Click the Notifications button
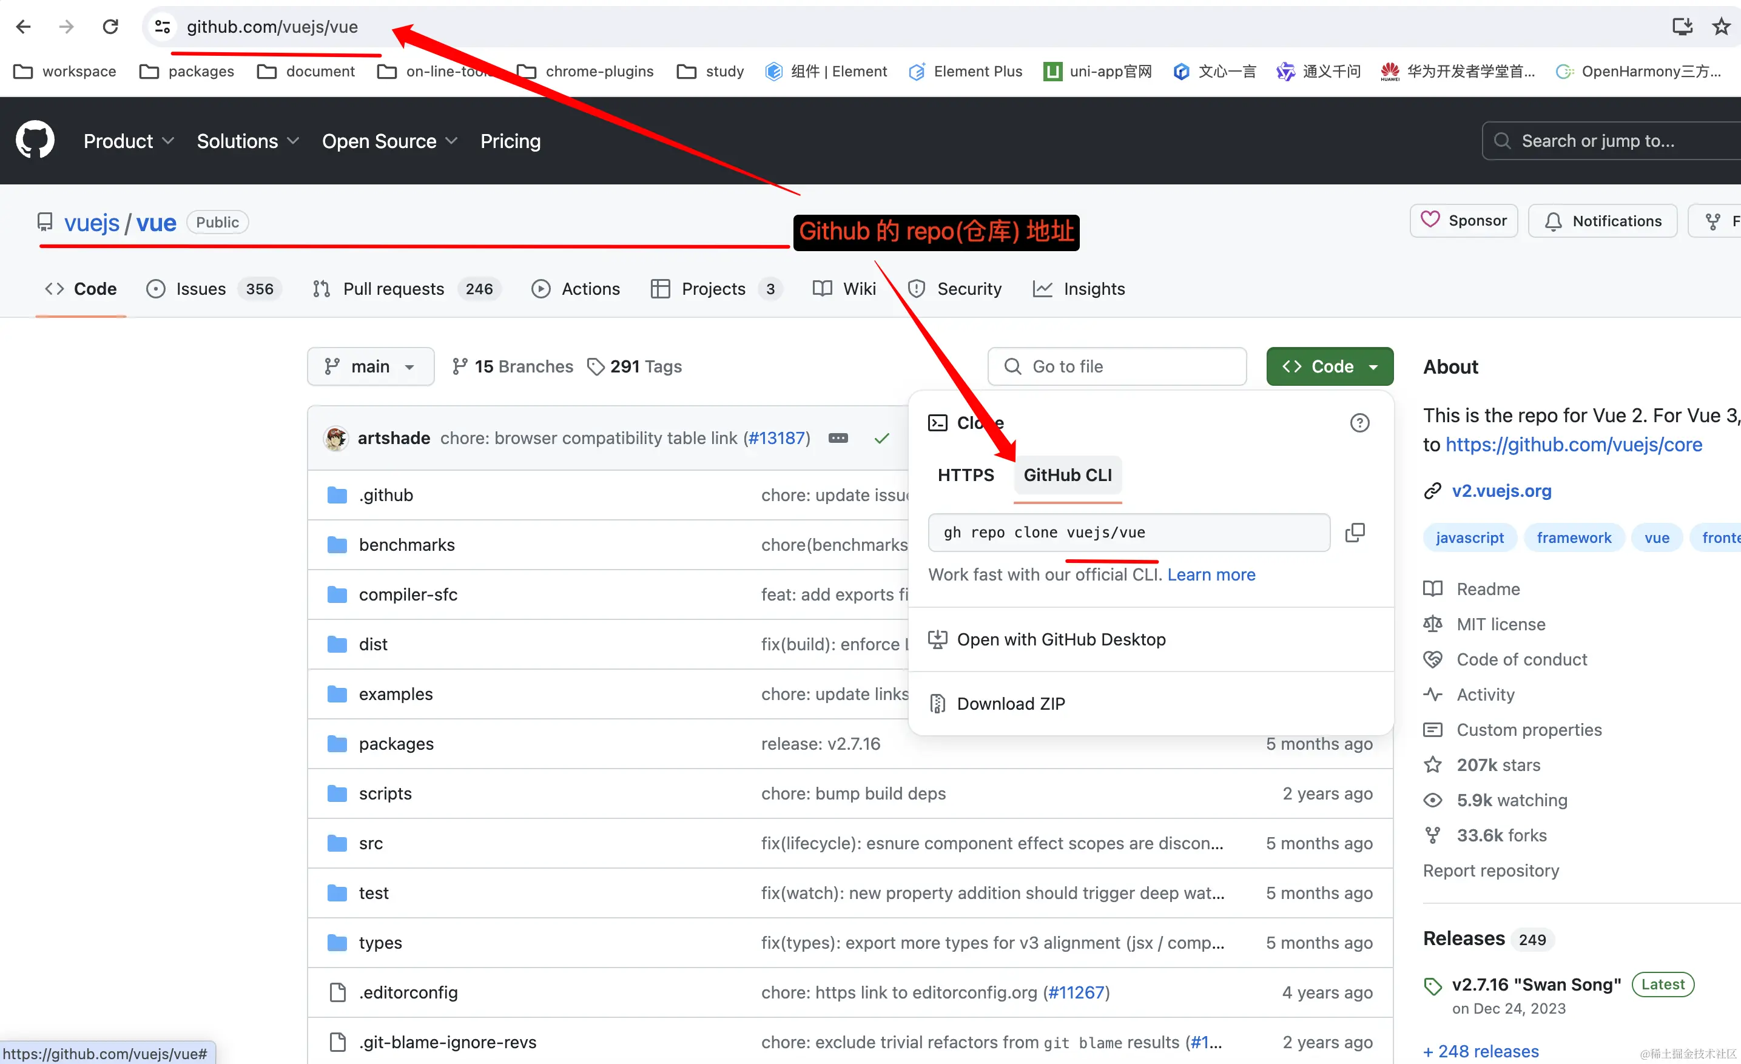1741x1064 pixels. pos(1603,220)
